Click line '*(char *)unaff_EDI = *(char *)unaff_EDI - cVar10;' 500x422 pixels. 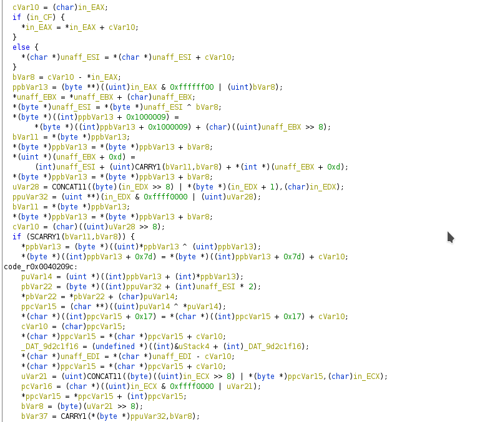[x=128, y=357]
